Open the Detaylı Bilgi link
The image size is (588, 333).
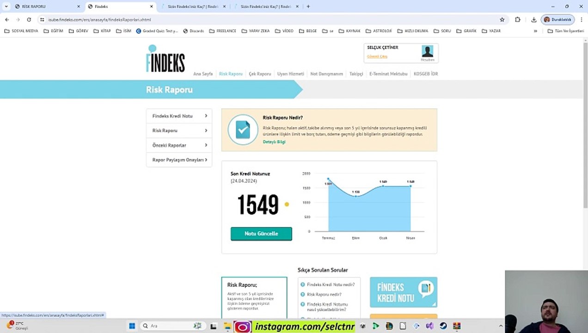tap(274, 142)
